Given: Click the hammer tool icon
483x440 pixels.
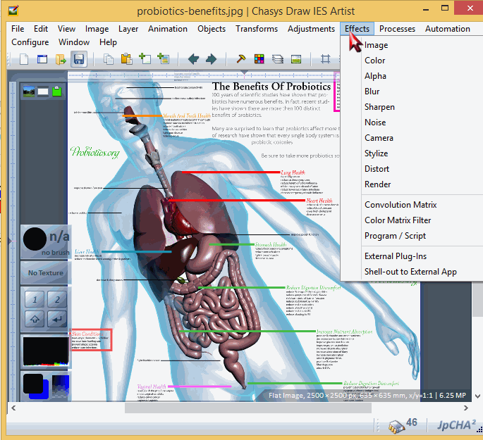Looking at the screenshot, I should [x=241, y=59].
